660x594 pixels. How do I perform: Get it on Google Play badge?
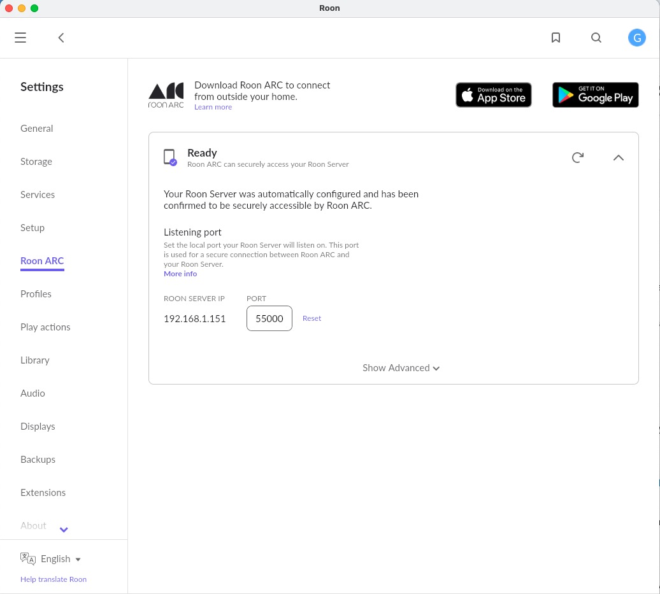click(x=595, y=95)
